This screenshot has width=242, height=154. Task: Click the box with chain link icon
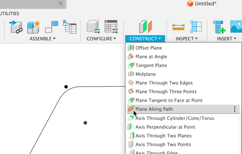point(16,27)
